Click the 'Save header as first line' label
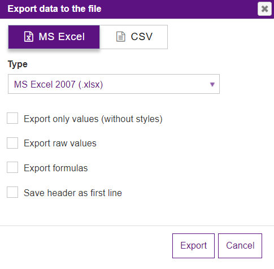Screen dimensions: 274x269 [x=73, y=193]
